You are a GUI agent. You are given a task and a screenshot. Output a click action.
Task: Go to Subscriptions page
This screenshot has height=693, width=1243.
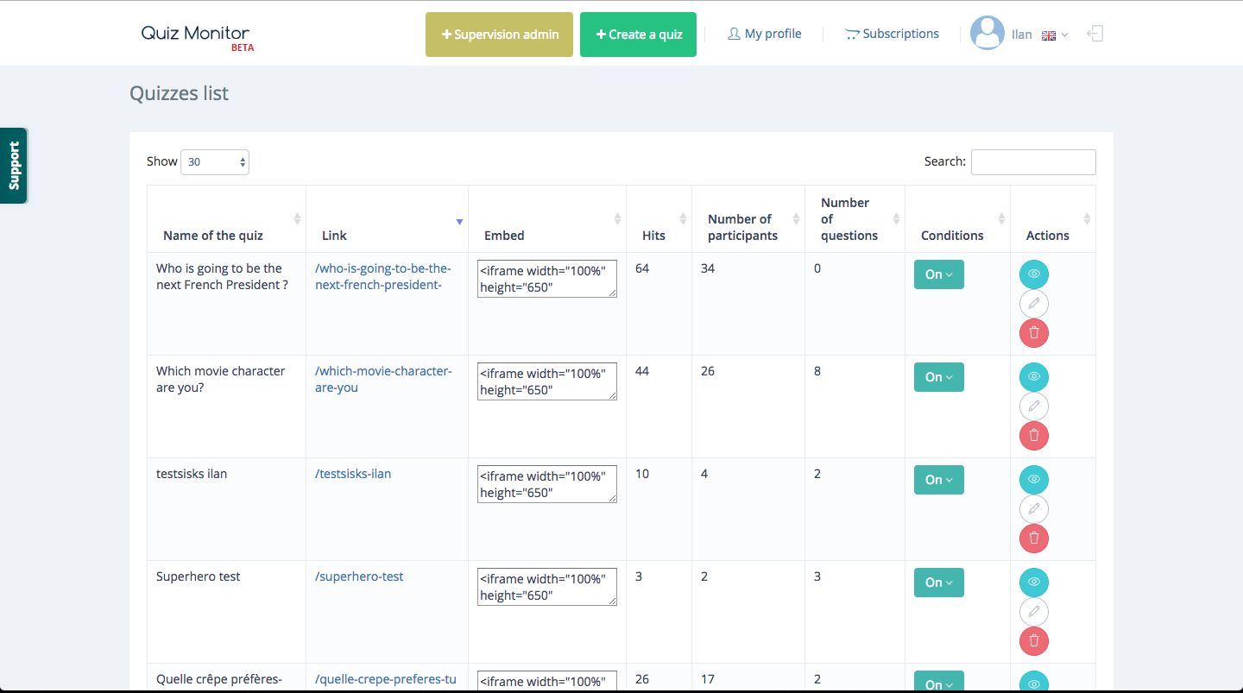(892, 34)
